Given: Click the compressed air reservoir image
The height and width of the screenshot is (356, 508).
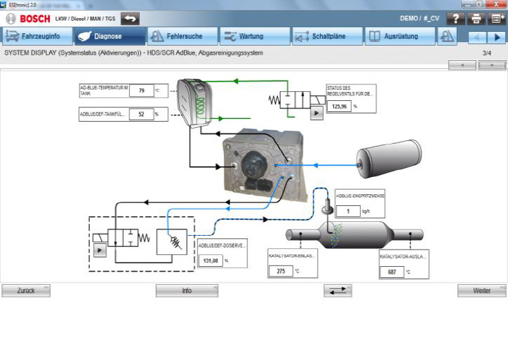Looking at the screenshot, I should [389, 159].
